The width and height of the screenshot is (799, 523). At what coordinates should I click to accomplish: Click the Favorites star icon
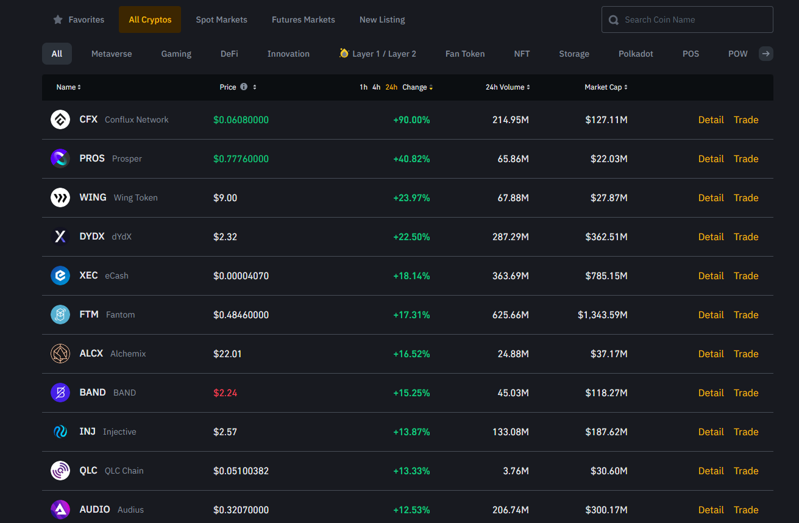point(58,20)
